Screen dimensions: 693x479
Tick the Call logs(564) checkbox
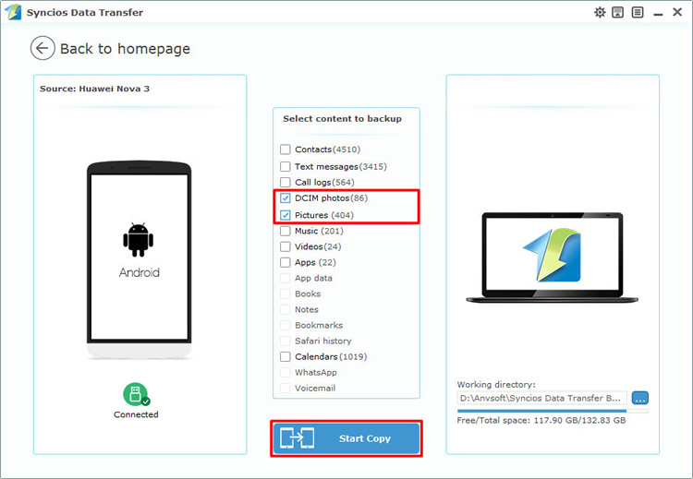tap(286, 182)
